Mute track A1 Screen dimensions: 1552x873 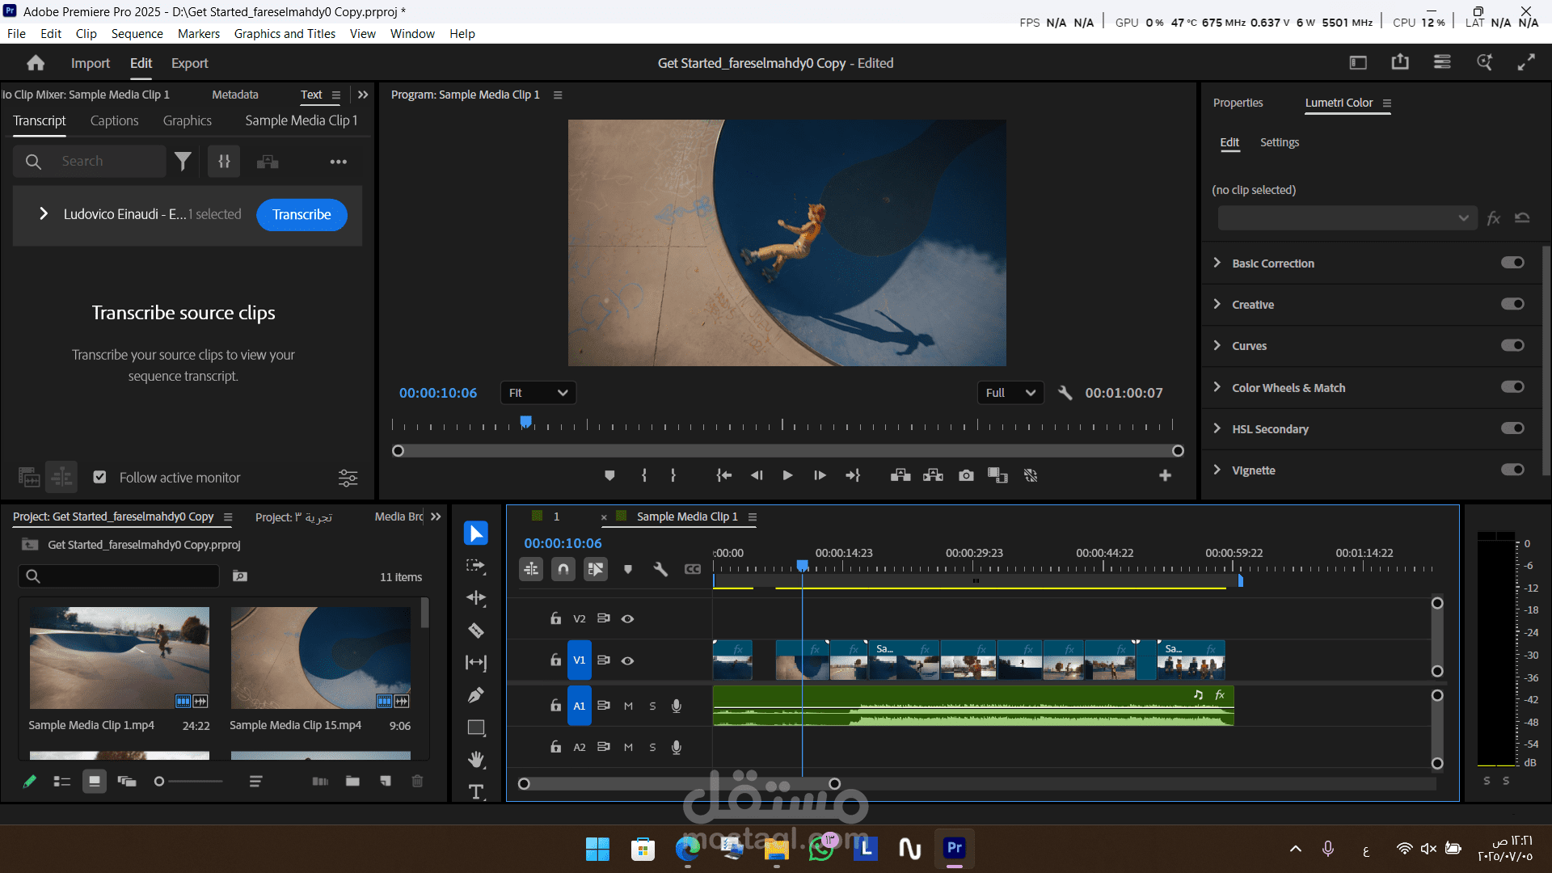pyautogui.click(x=628, y=706)
